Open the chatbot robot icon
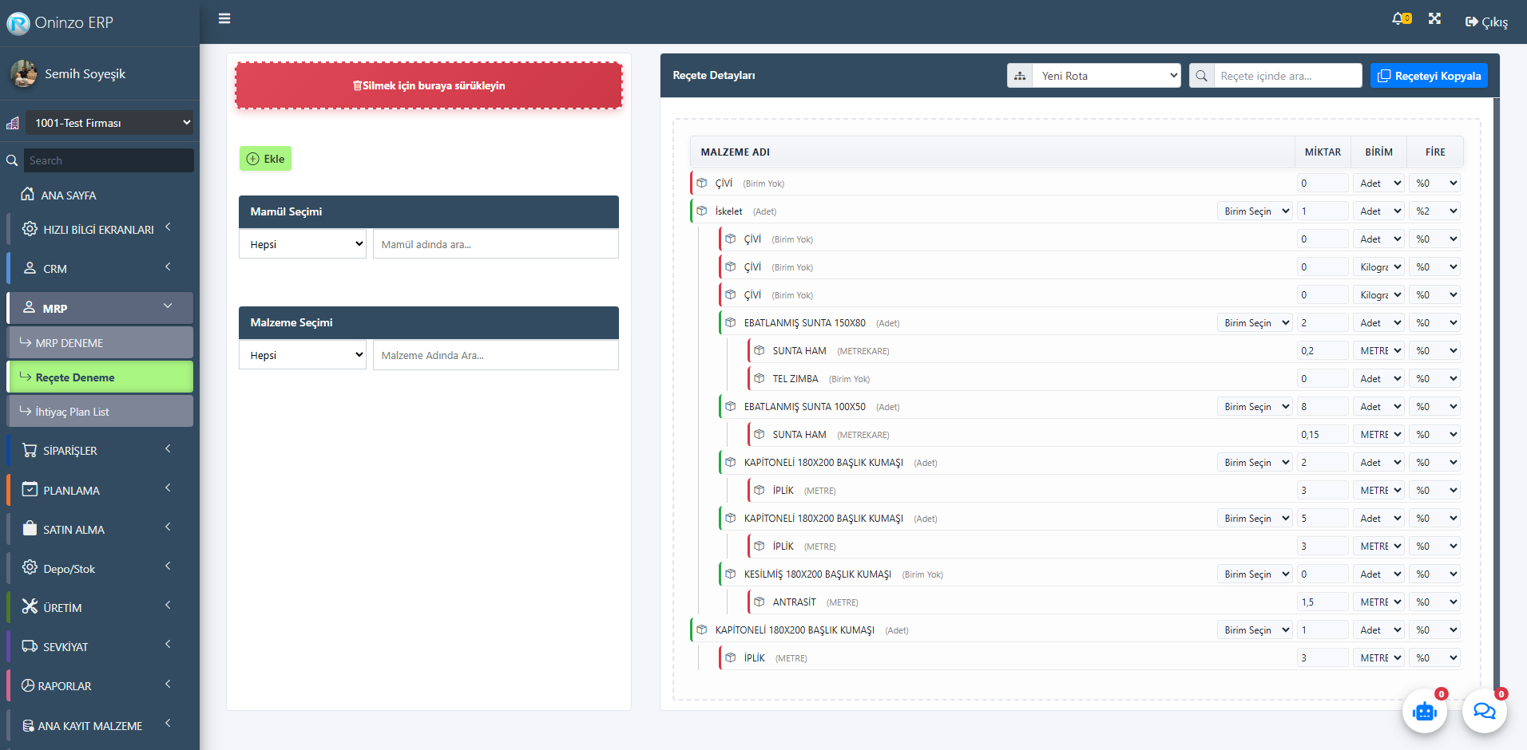The width and height of the screenshot is (1527, 750). [1424, 711]
